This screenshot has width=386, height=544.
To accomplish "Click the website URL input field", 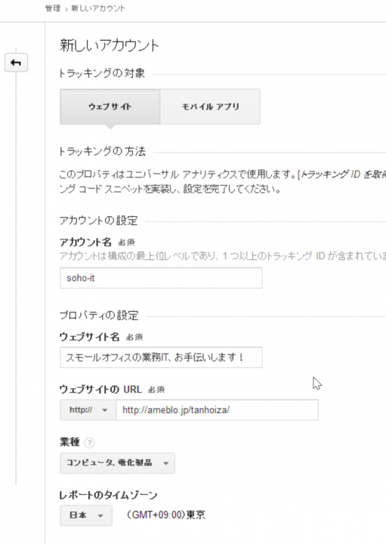I will (x=217, y=410).
